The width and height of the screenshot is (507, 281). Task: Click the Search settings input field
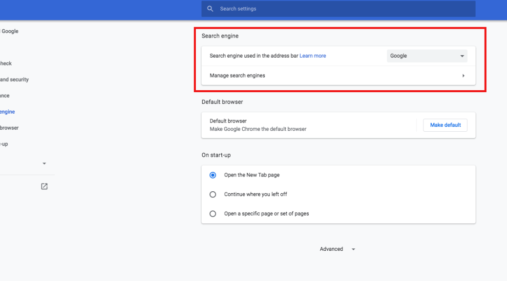342,9
